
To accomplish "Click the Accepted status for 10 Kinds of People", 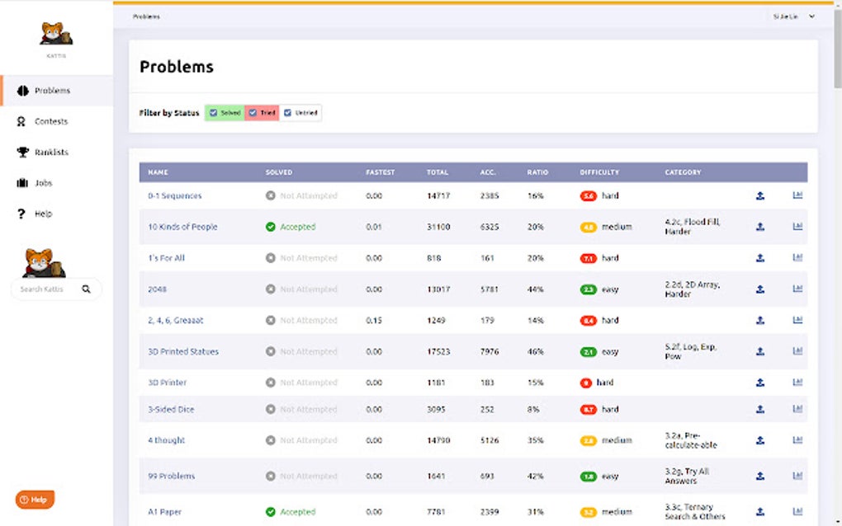I will pos(291,227).
